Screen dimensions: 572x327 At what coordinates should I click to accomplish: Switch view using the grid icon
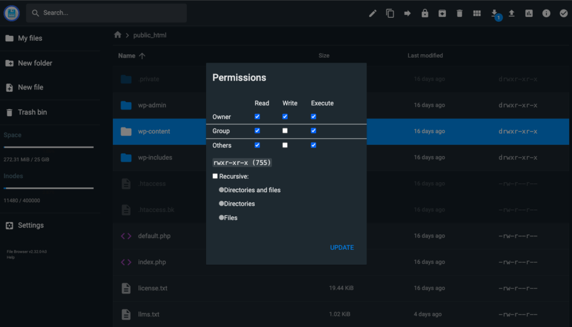pyautogui.click(x=476, y=13)
